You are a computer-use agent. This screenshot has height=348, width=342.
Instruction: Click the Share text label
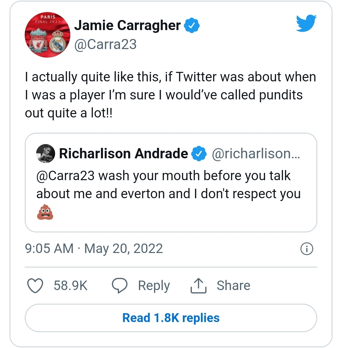pos(233,286)
